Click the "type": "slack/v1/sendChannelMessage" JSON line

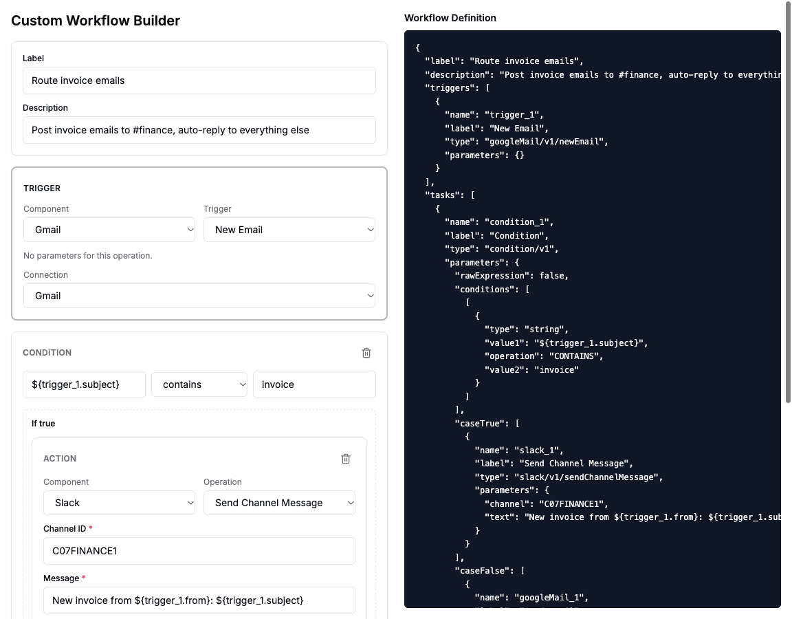click(569, 477)
